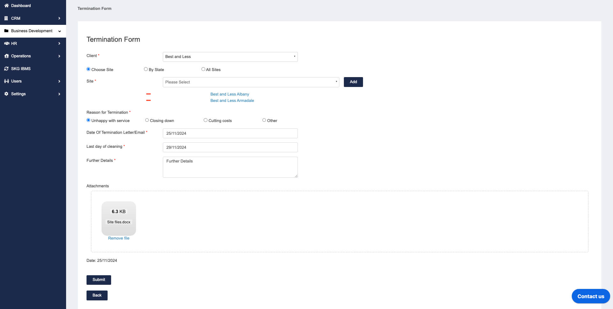Click the HR handshake icon
The width and height of the screenshot is (613, 309).
point(7,44)
